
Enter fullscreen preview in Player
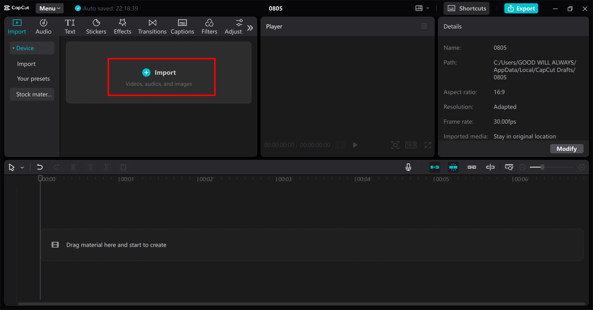(428, 145)
